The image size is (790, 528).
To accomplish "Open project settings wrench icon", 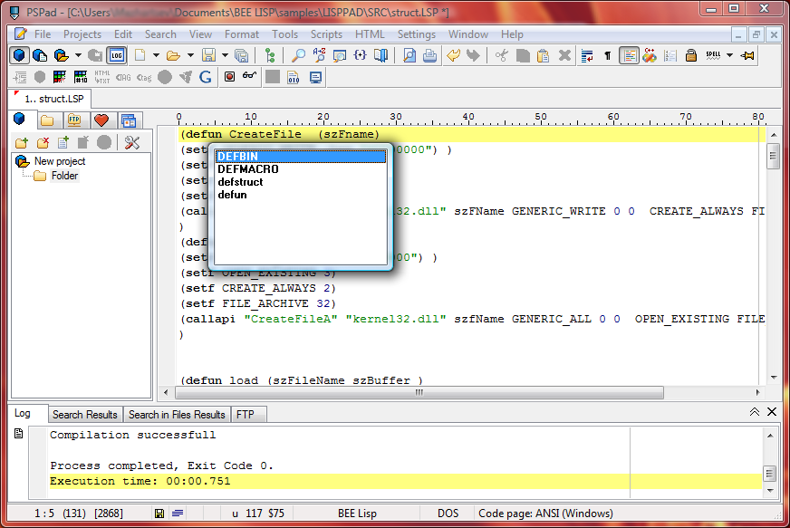I will click(x=132, y=142).
